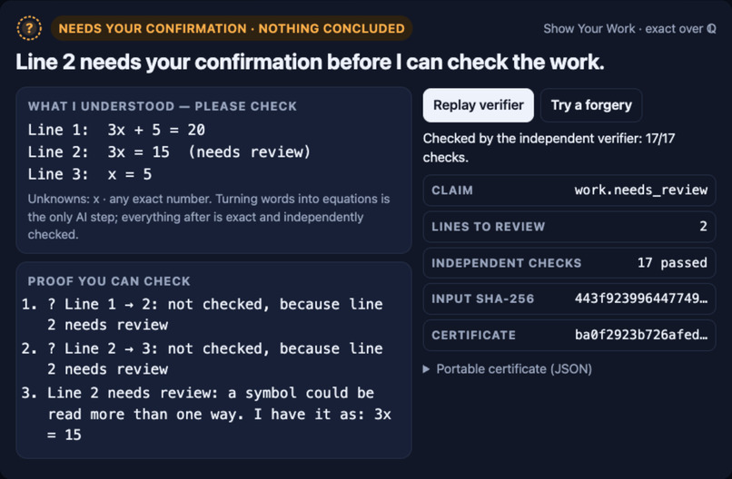
Task: Click the 'Unknowns: x · any exact number' note
Action: (x=209, y=217)
